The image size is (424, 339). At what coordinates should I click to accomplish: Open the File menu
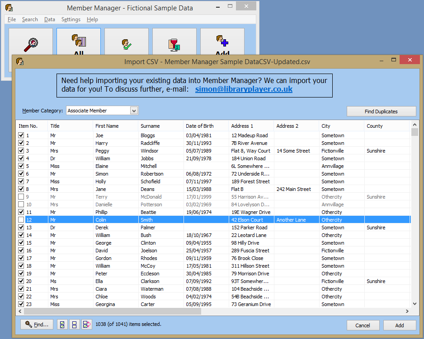(x=12, y=19)
